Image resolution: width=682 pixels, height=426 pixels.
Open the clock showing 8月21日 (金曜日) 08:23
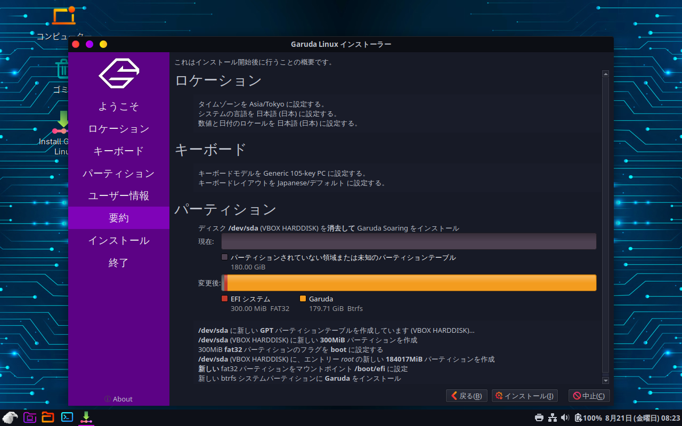pos(643,418)
